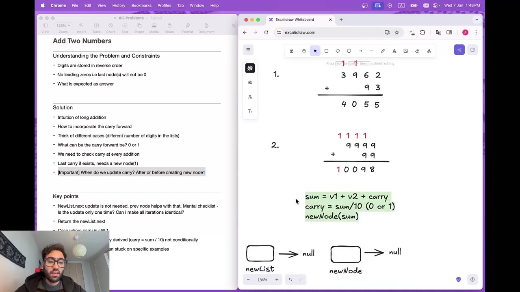Image resolution: width=520 pixels, height=292 pixels.
Task: Toggle the Document inspector in Pages
Action: 206,28
